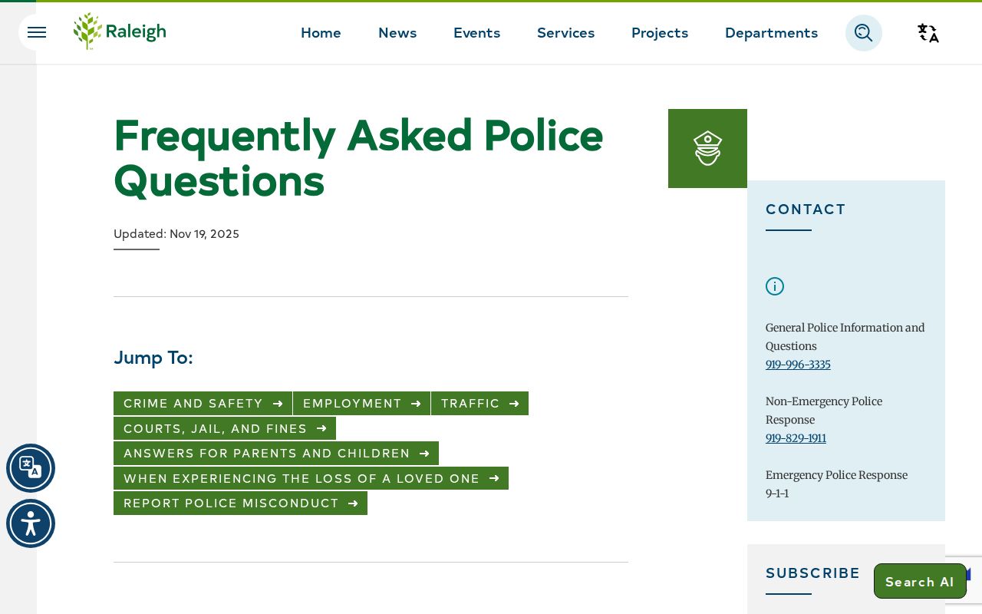Click the Raleigh tree logo

120,31
